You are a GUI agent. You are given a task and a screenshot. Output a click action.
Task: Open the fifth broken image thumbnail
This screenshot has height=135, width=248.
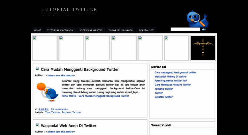[x=150, y=48]
